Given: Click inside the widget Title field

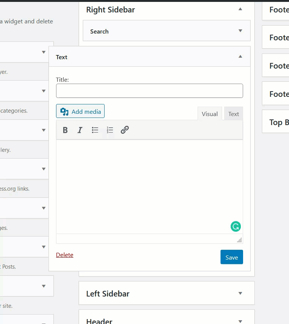Looking at the screenshot, I should pos(149,90).
